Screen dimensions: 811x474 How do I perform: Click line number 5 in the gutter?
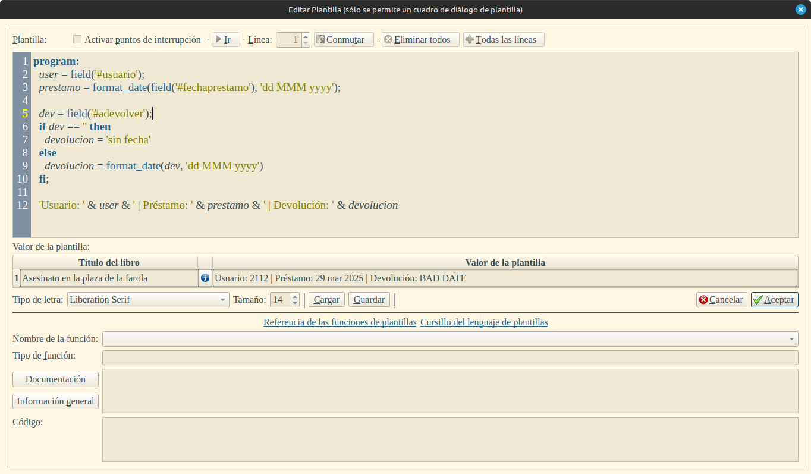pos(25,114)
